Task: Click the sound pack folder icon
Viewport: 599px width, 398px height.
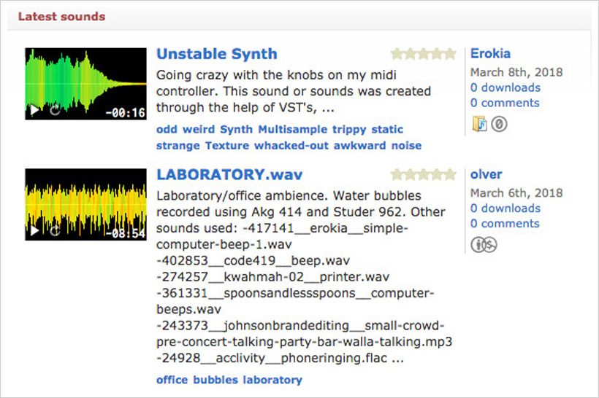Action: pos(479,124)
